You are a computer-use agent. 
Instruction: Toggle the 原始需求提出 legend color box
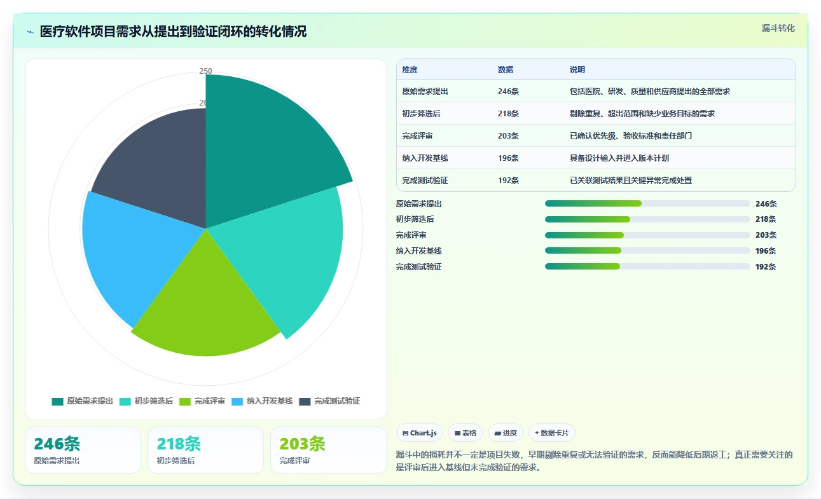[x=58, y=401]
